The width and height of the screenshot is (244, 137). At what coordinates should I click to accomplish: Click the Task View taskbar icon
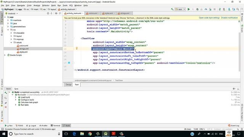[x=66, y=134]
